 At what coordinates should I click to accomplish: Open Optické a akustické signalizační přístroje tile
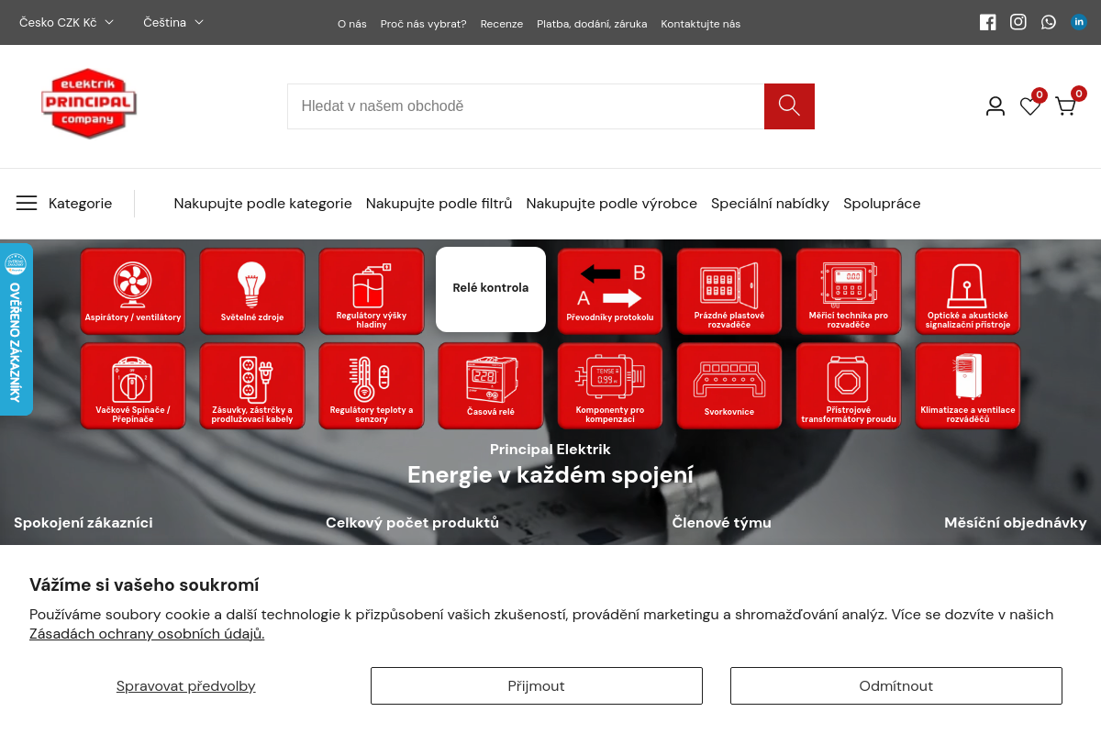coord(968,291)
